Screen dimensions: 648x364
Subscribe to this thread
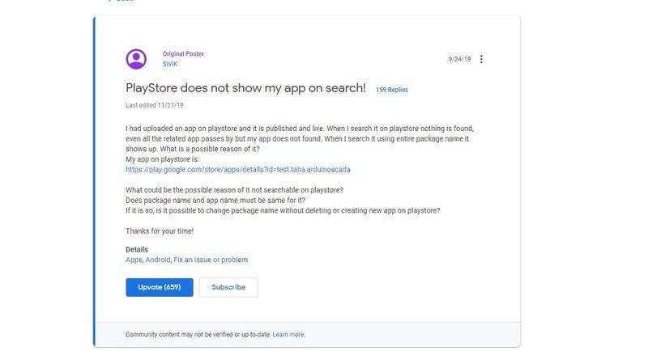point(228,287)
